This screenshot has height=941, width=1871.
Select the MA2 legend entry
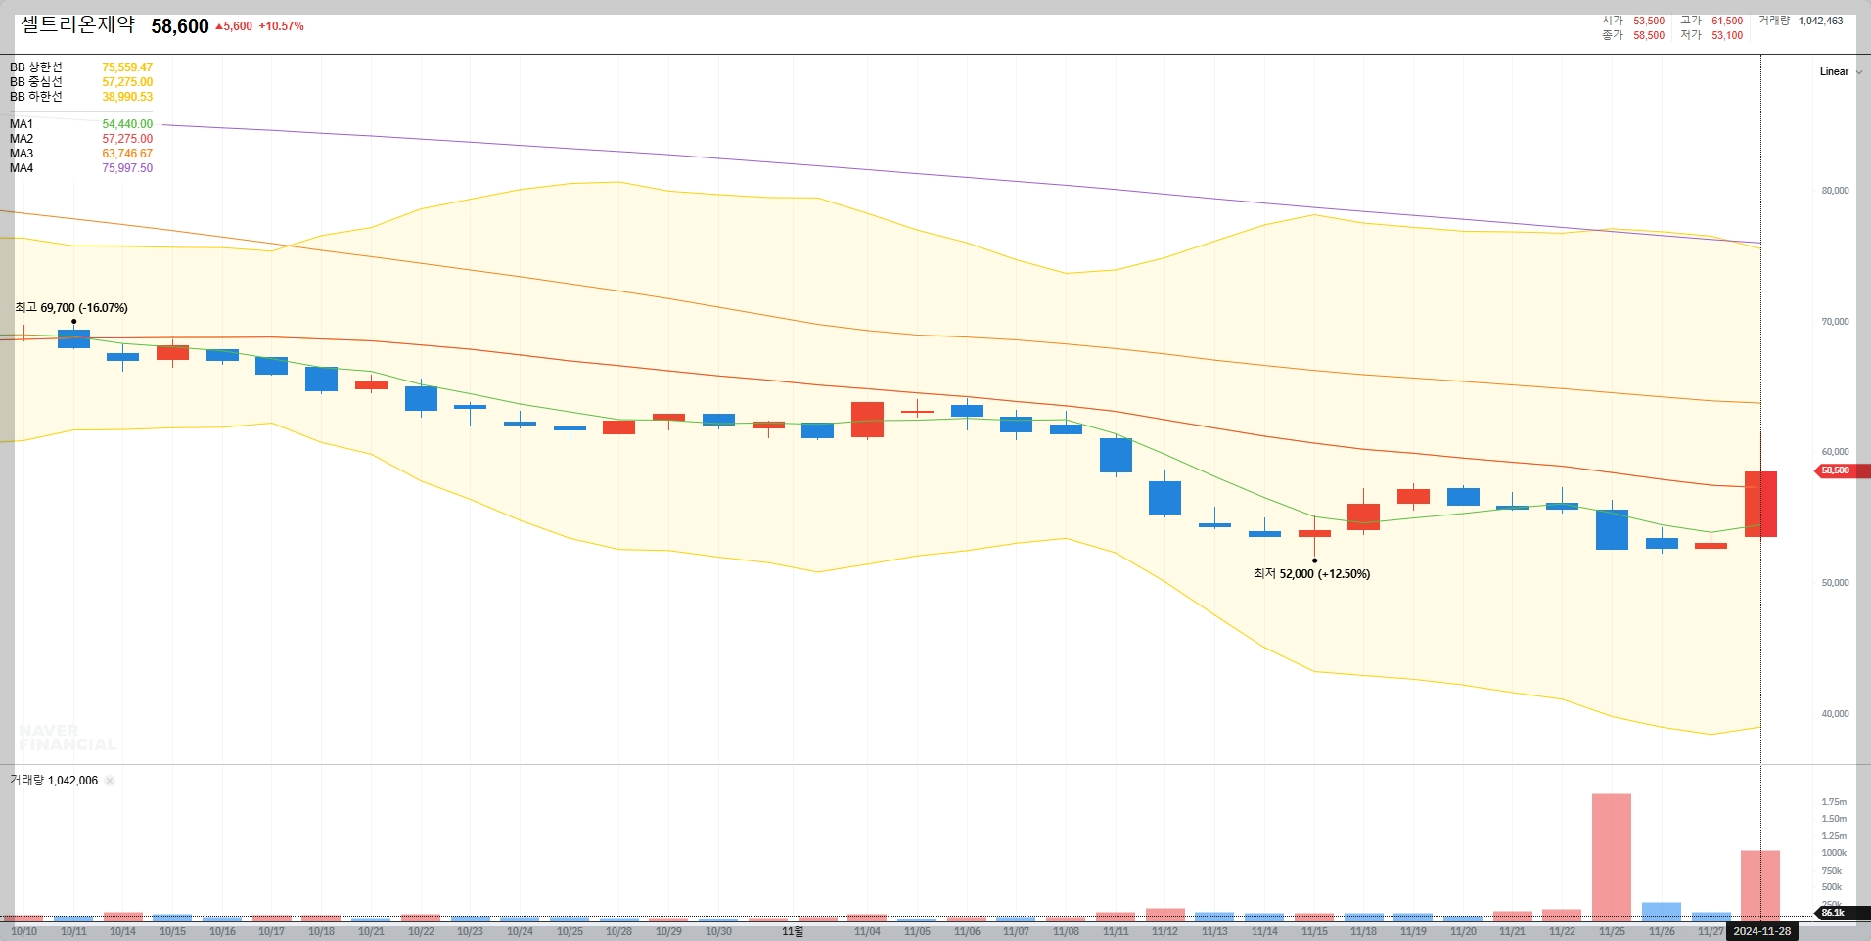pyautogui.click(x=22, y=139)
